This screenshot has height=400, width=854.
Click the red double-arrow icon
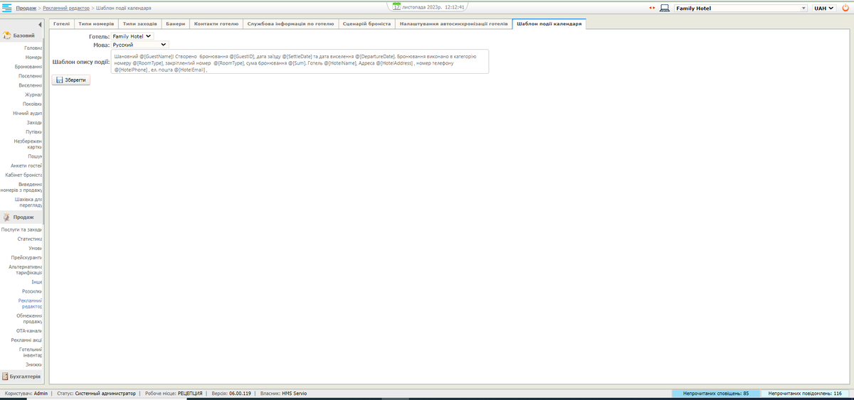(x=651, y=9)
